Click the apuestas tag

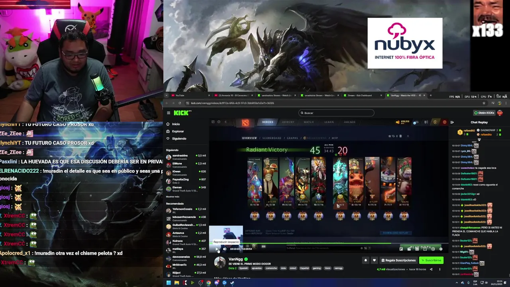(257, 268)
